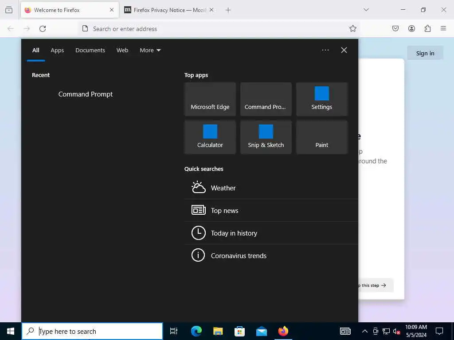454x340 pixels.
Task: Launch Calculator from Top apps
Action: coord(210,137)
